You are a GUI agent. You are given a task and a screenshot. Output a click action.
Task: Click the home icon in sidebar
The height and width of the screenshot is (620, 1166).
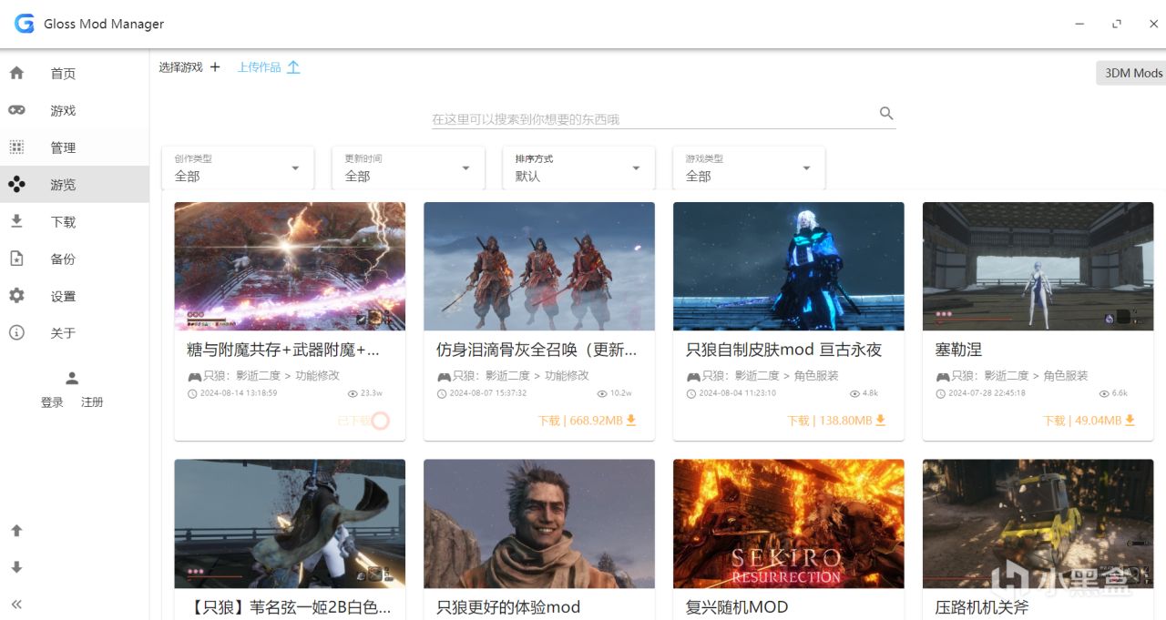point(16,73)
